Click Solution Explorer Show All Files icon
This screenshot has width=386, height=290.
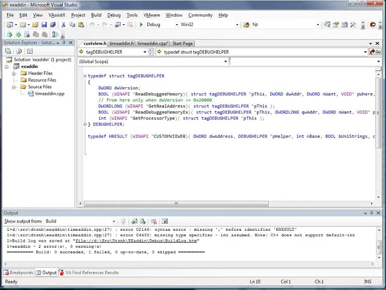(x=19, y=51)
